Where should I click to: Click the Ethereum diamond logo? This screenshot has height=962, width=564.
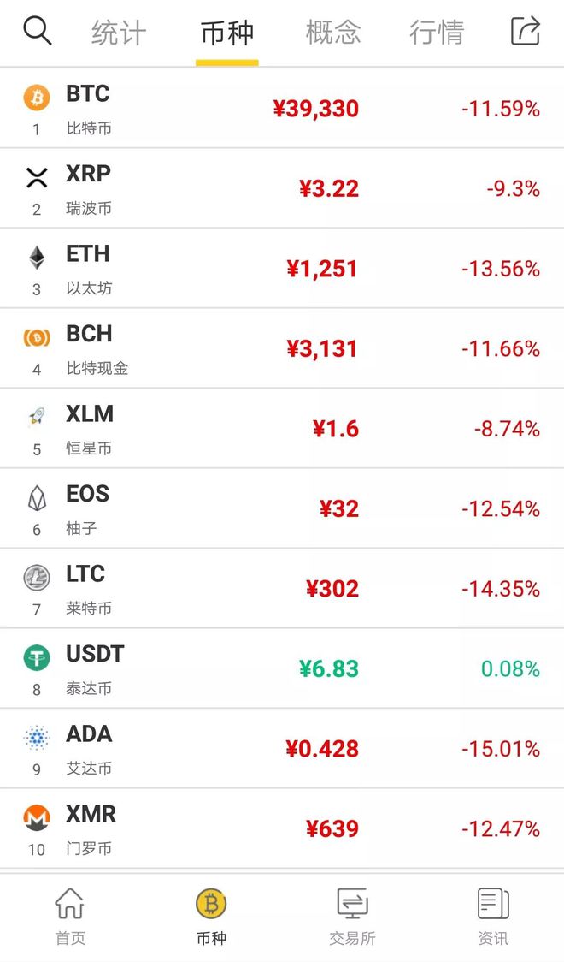tap(37, 258)
